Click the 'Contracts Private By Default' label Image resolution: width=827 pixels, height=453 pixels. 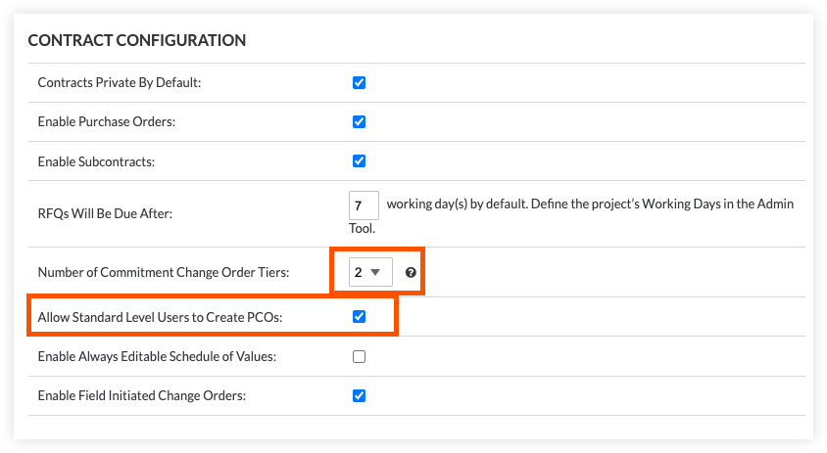click(x=119, y=83)
